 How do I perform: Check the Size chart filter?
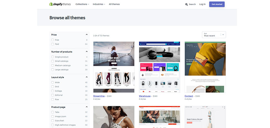(52, 121)
